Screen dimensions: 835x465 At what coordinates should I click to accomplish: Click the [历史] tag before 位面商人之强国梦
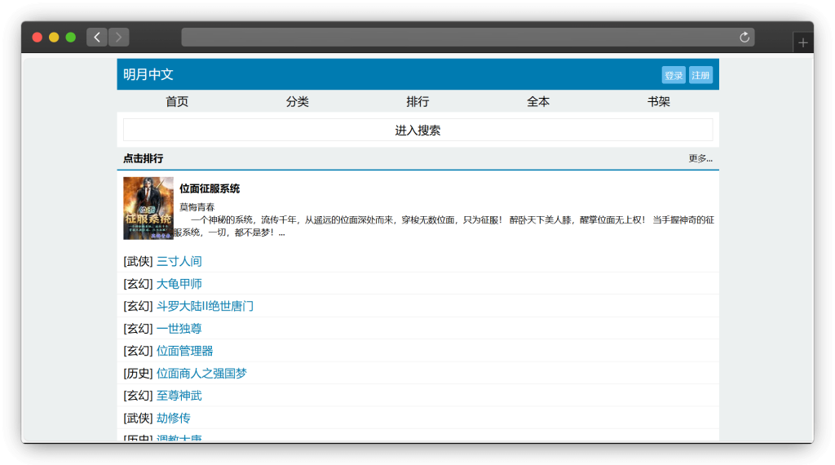pyautogui.click(x=138, y=374)
